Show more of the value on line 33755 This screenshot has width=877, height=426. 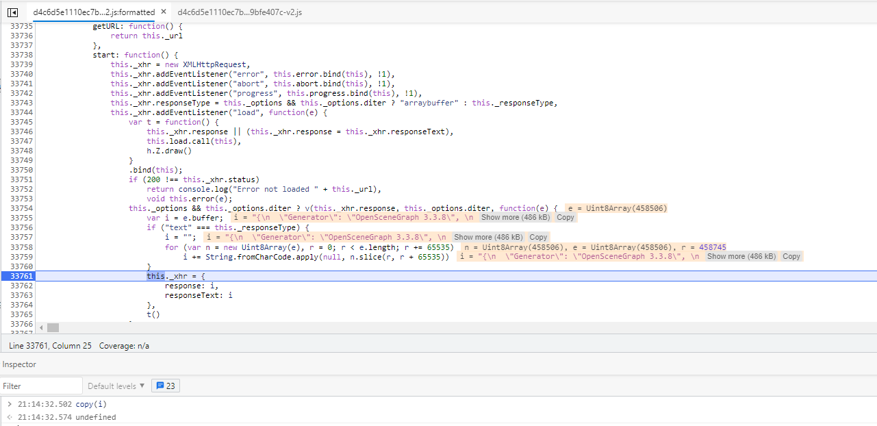click(x=515, y=218)
